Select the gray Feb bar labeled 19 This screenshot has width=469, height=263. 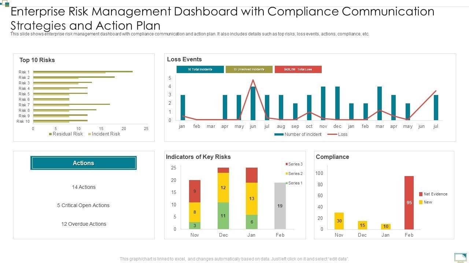(280, 206)
